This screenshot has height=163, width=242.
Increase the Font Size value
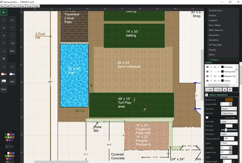click(231, 147)
